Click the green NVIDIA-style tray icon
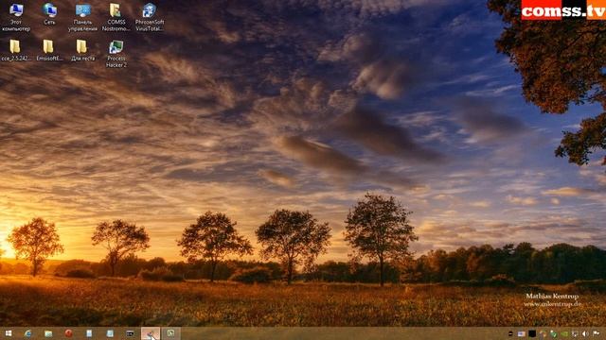 (x=564, y=333)
